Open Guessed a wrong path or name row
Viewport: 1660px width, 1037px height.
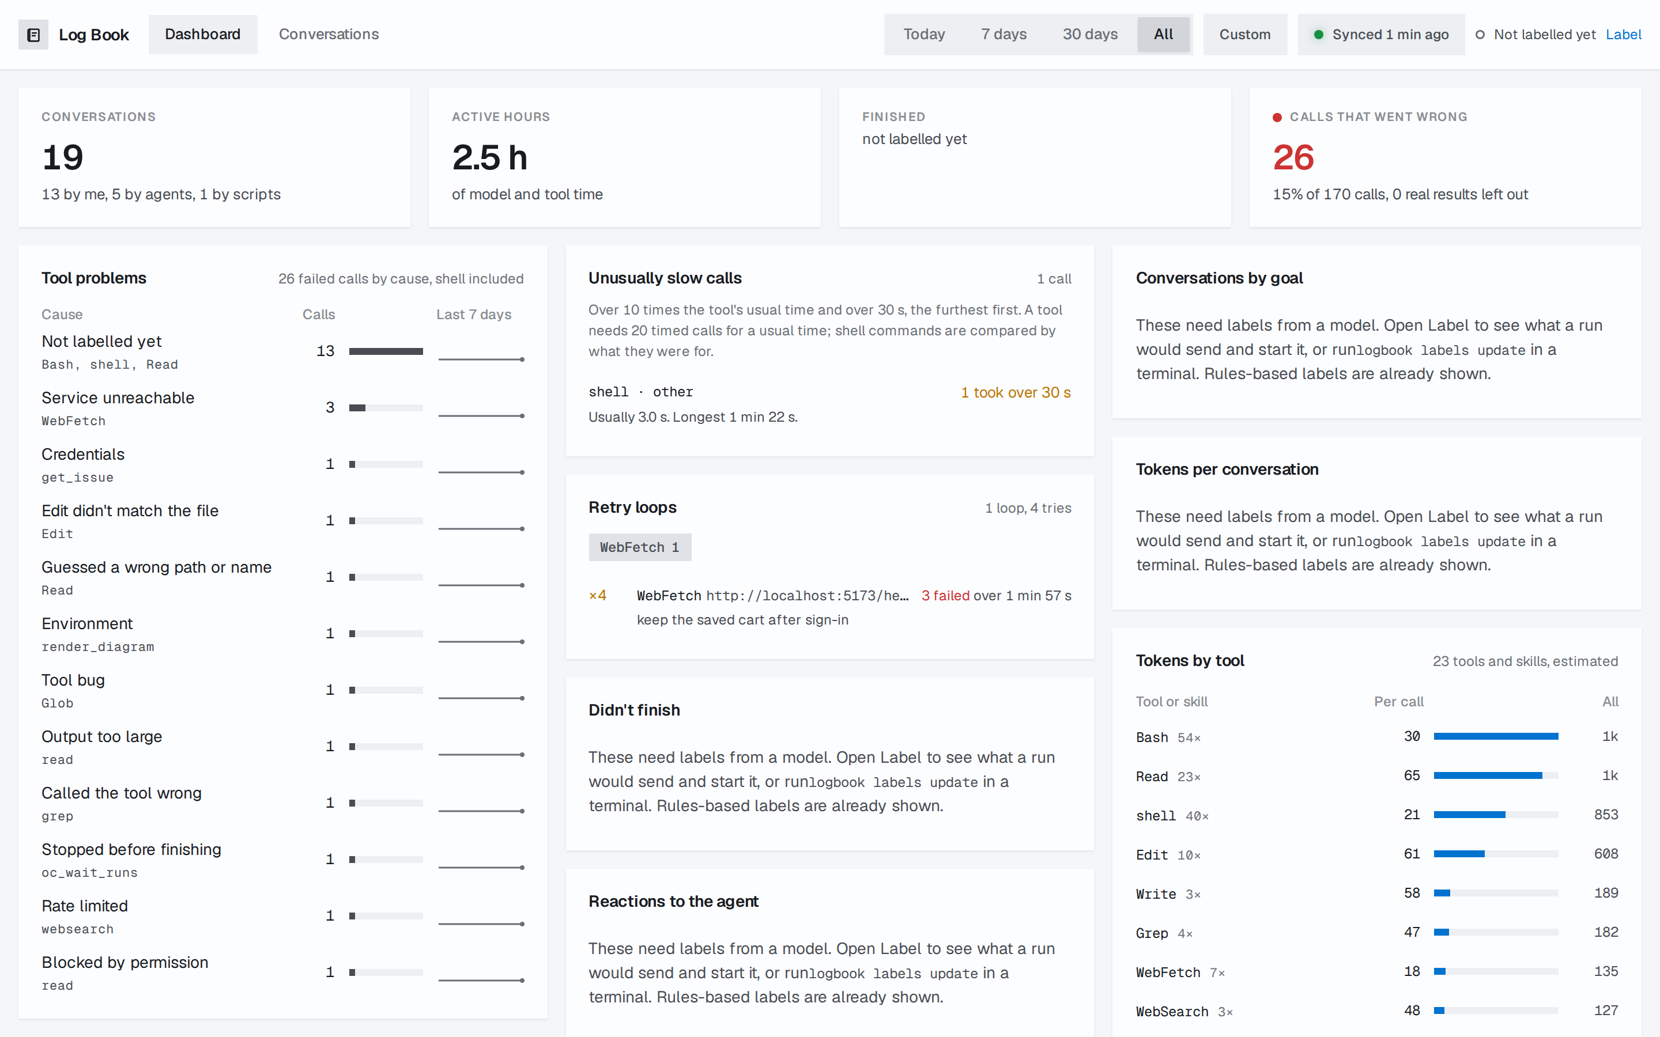(x=282, y=577)
